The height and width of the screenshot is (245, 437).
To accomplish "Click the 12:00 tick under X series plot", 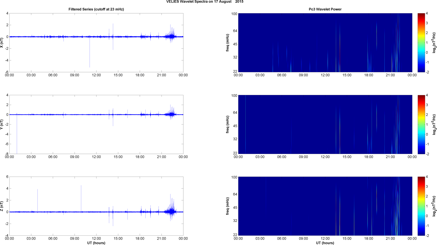I will 96,75.
